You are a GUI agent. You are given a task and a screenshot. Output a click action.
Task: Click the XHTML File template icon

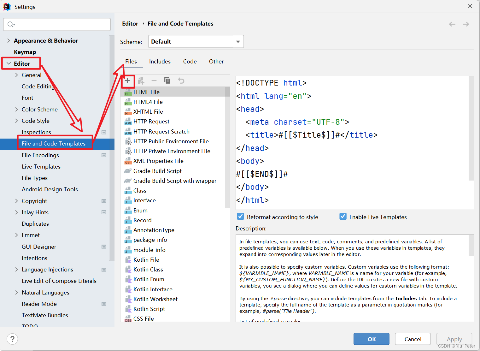click(x=128, y=112)
